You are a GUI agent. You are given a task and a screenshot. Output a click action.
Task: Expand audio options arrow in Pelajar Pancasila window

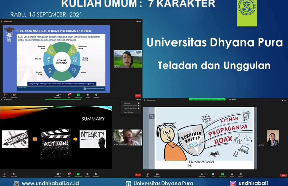click(7, 95)
